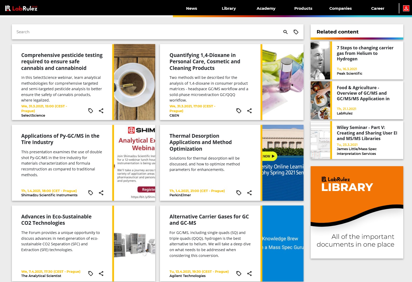Click the perfume bottles thumbnail image
Screen dimensions: 412x282
pos(283,82)
